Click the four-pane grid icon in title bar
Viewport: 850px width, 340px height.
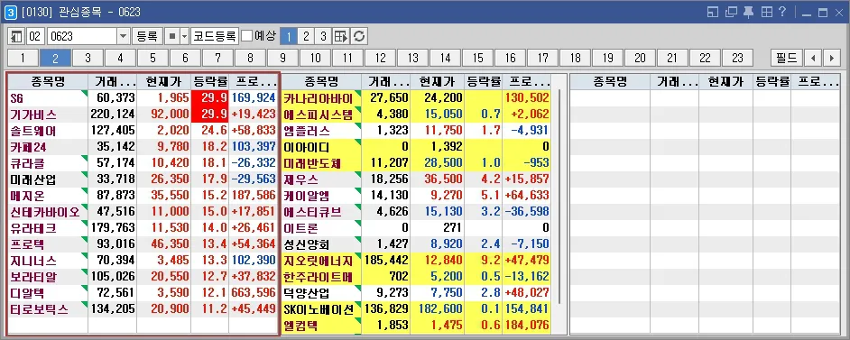tap(766, 12)
